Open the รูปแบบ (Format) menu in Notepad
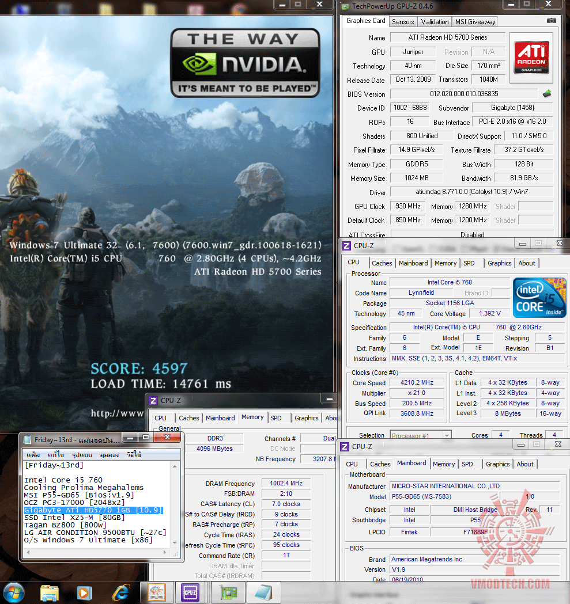Image resolution: width=570 pixels, height=604 pixels. pyautogui.click(x=82, y=455)
